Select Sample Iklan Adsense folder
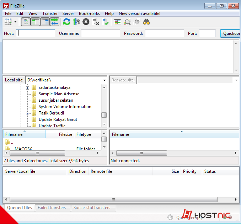241x224 pixels. 59,94
